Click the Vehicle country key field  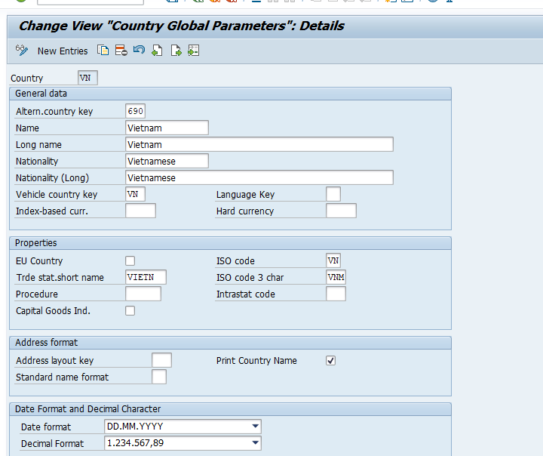tap(135, 194)
